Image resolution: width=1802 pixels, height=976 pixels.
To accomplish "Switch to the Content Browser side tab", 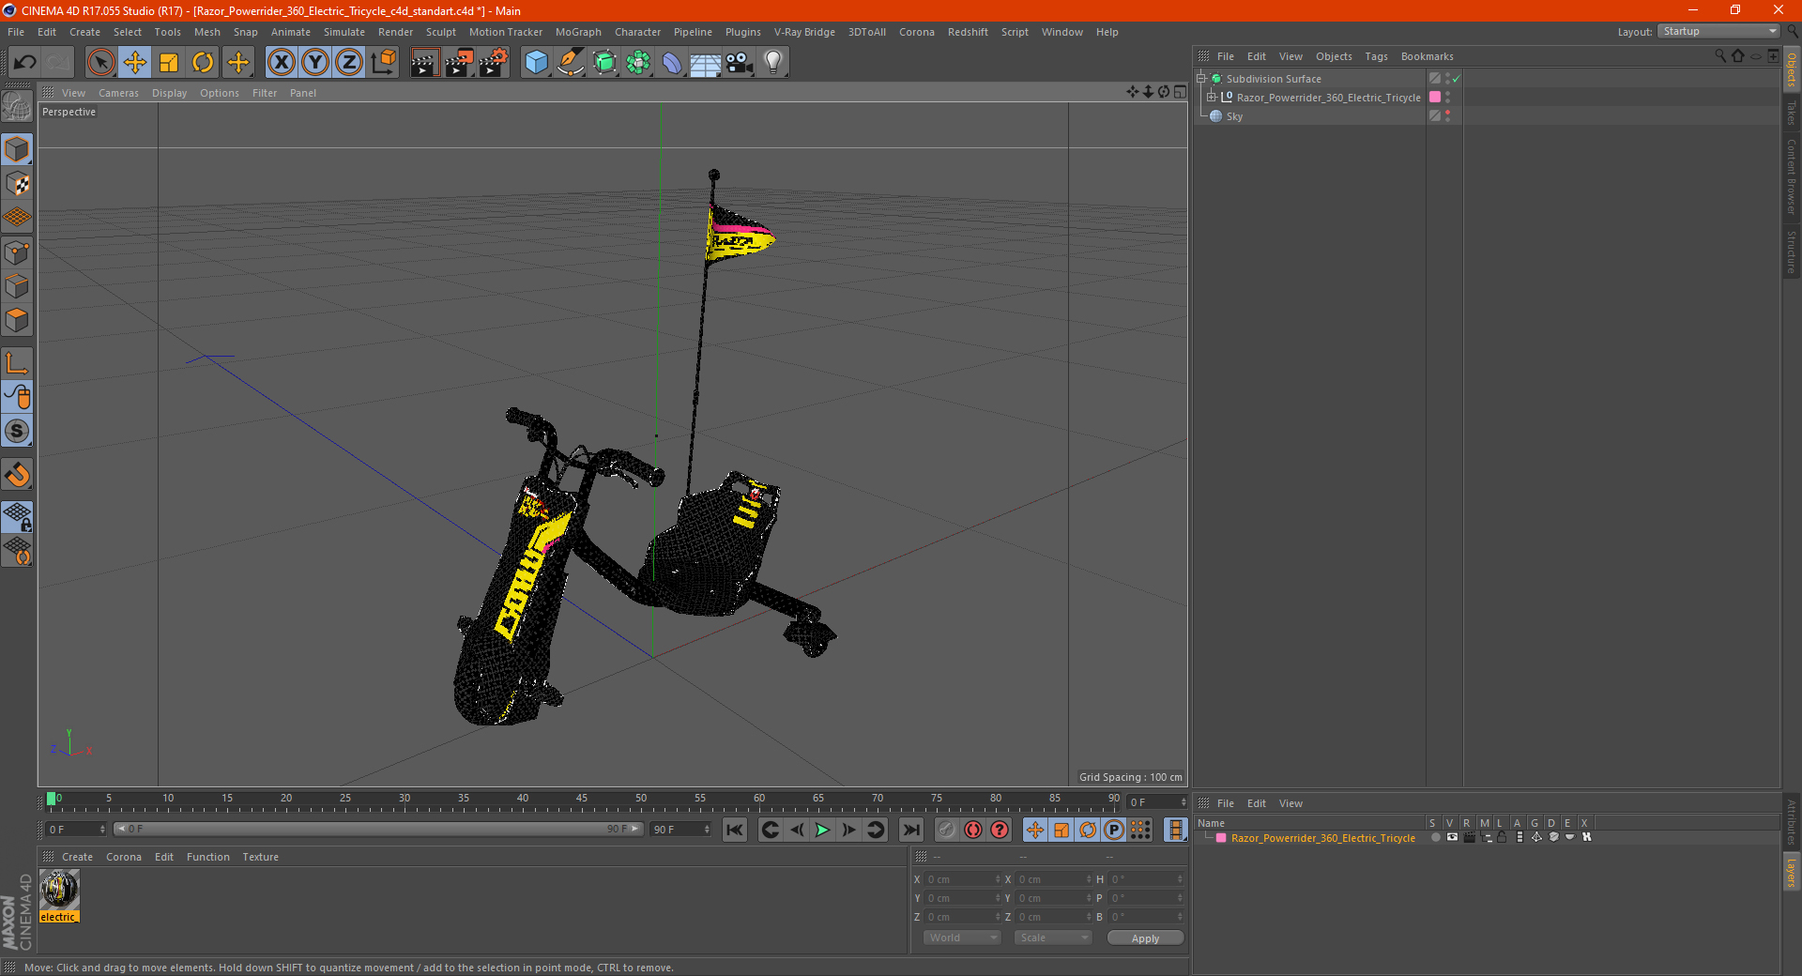I will coord(1792,176).
